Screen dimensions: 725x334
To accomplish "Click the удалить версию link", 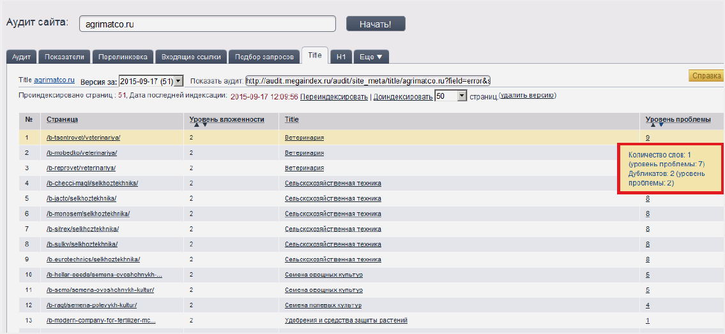I will (527, 96).
